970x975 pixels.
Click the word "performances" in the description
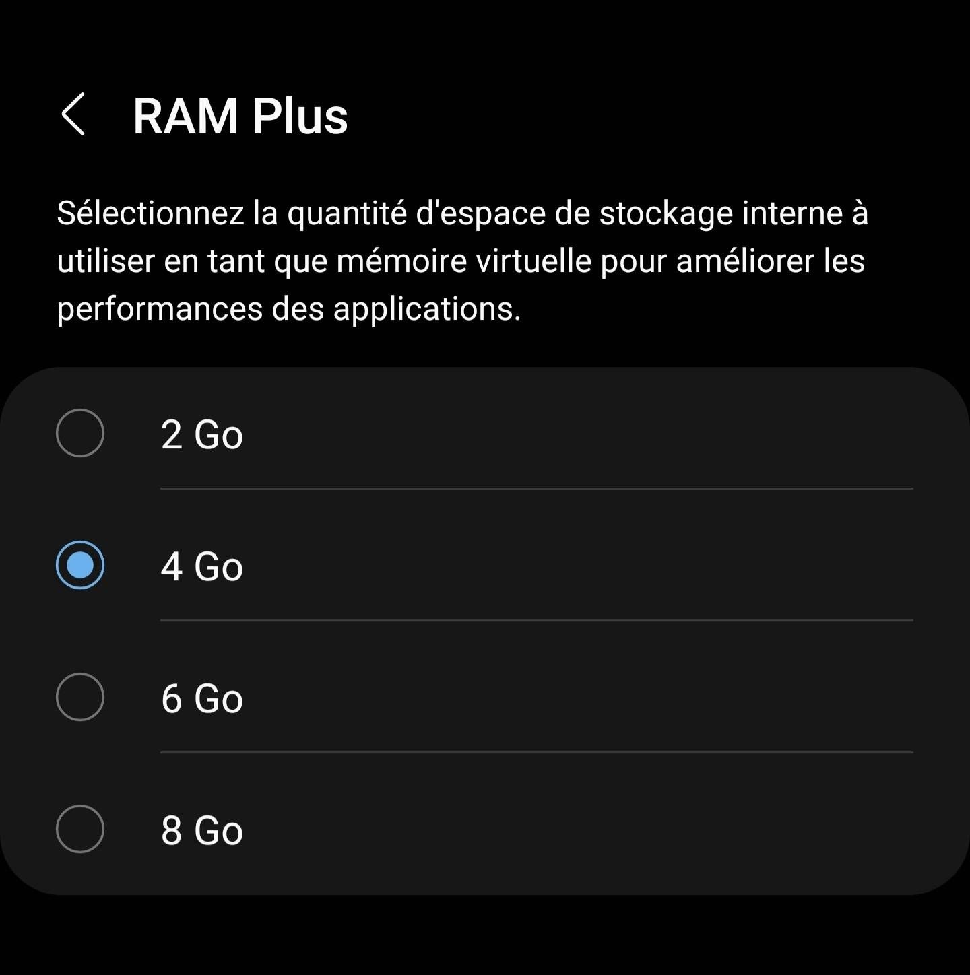point(160,309)
